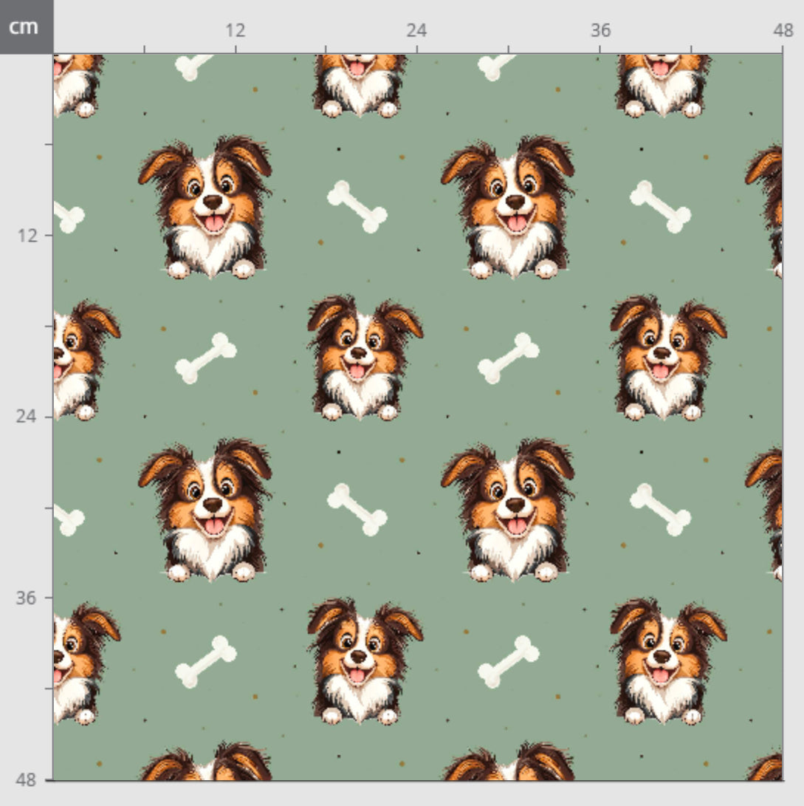Click the lowest bone in the left column
804x806 pixels.
click(x=206, y=661)
